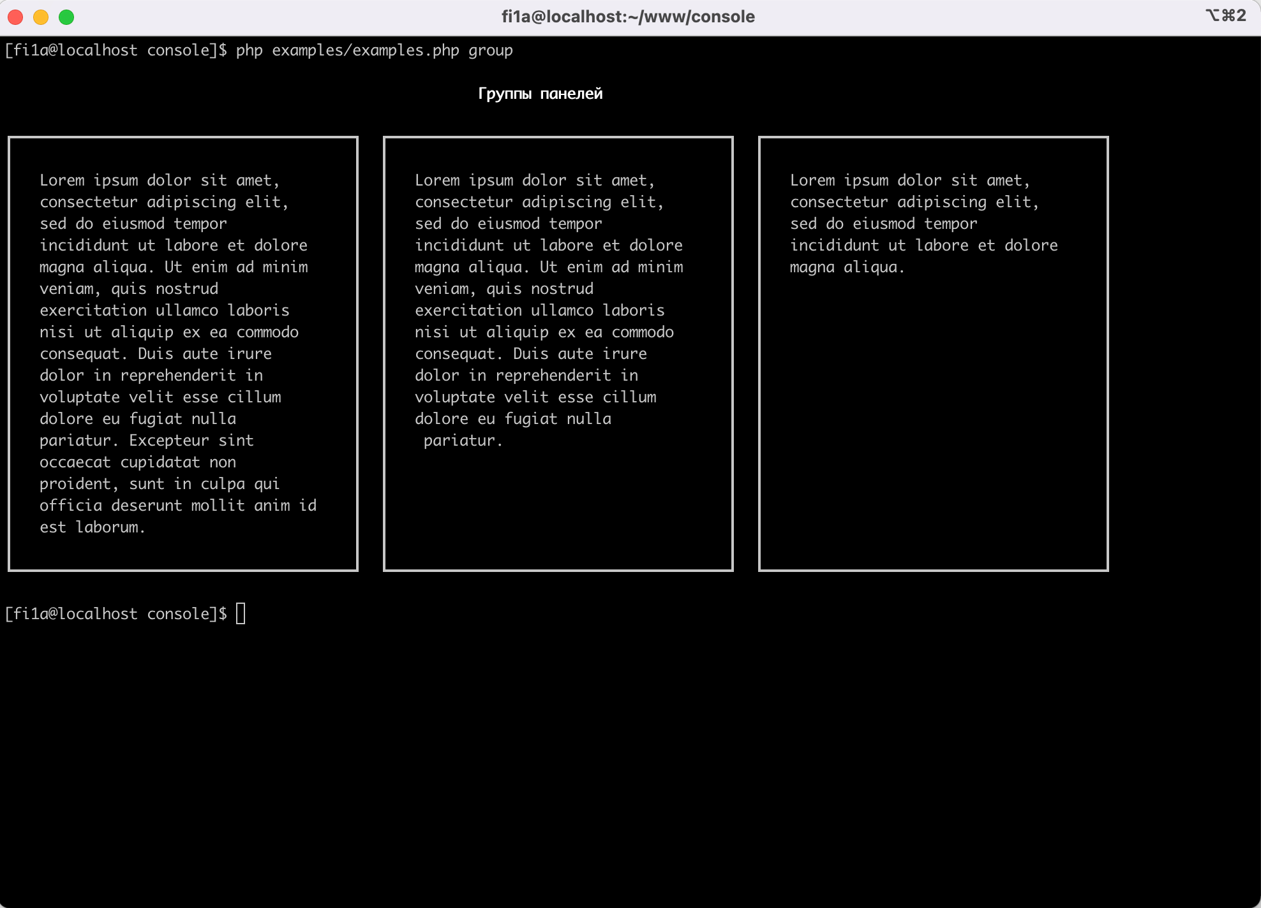Click 'occaecat cupidatat non' line

138,462
